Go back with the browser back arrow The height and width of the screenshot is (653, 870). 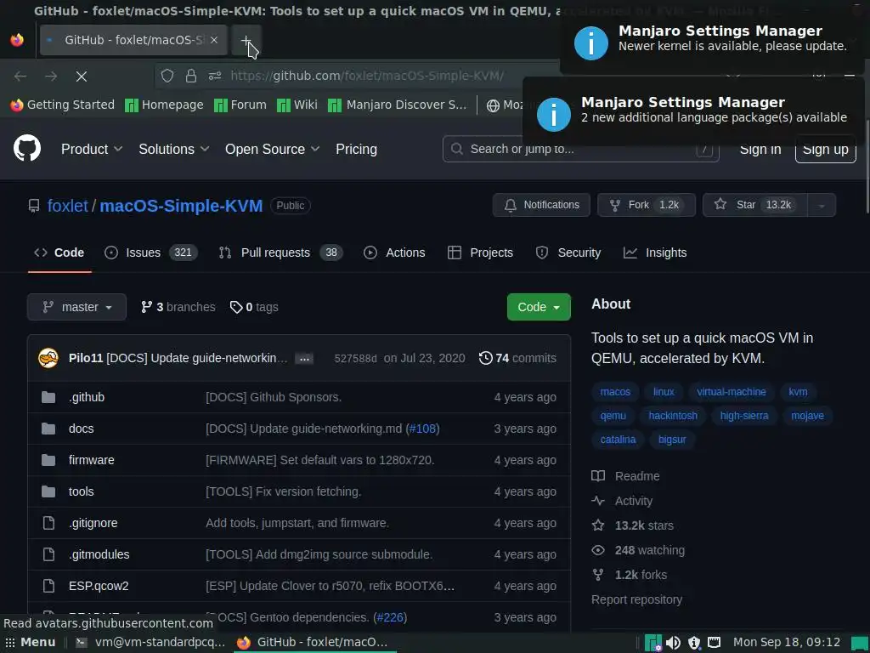20,76
